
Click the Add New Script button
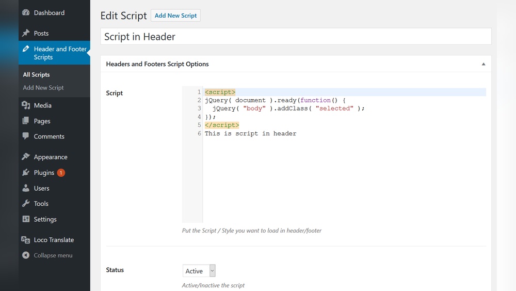click(x=176, y=16)
